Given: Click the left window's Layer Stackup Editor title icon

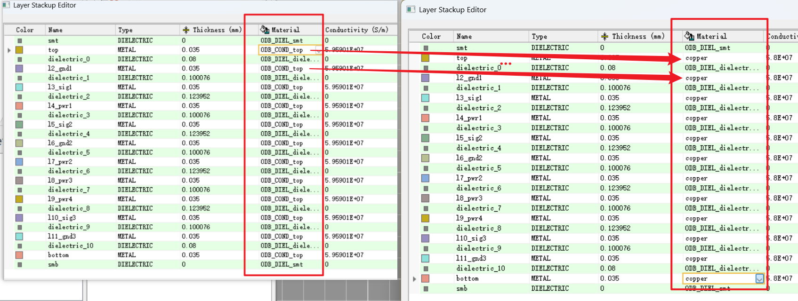Looking at the screenshot, I should tap(6, 5).
